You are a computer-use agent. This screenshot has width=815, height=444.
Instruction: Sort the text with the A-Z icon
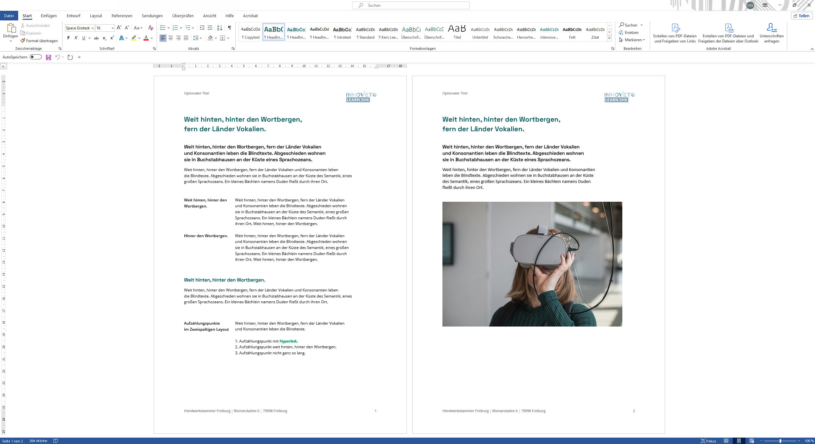click(219, 28)
